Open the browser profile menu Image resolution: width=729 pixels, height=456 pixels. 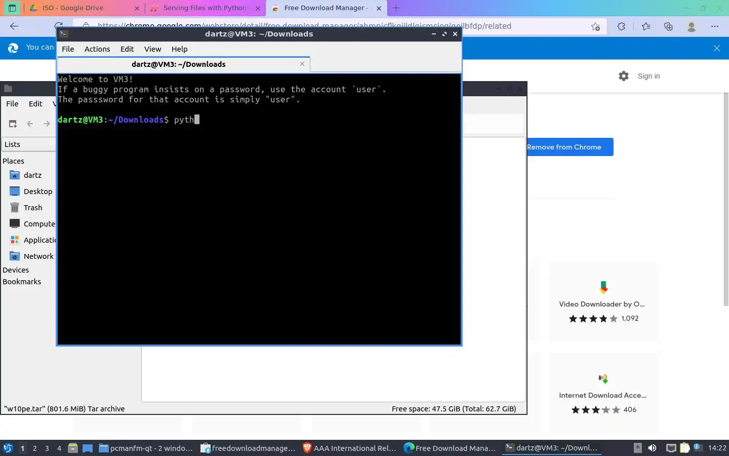pos(692,26)
